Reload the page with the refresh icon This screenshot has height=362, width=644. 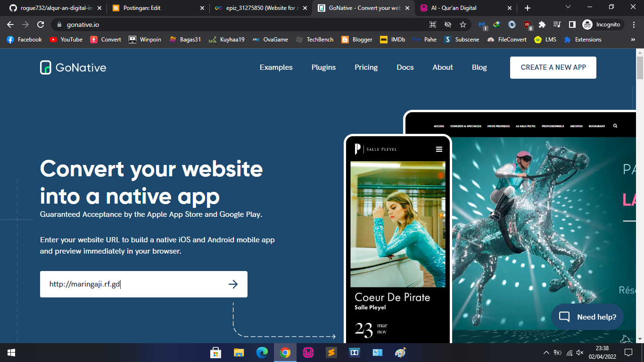[41, 25]
